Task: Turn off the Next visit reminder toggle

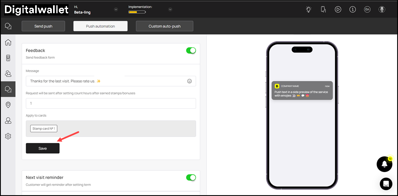Action: [x=191, y=178]
